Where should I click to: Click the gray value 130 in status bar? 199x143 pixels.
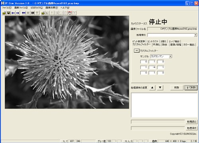[x=109, y=141]
